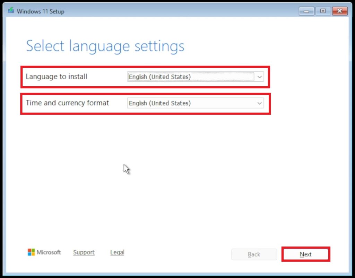Screen dimensions: 355x278
Task: Click the 'Windows 11 Setup' title text
Action: [41, 11]
